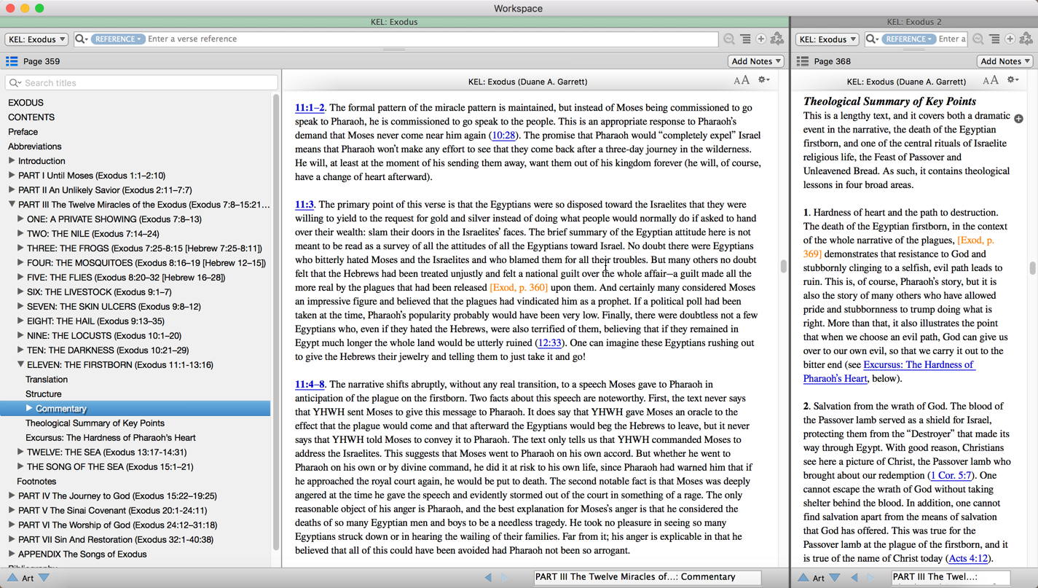1038x588 pixels.
Task: Click down Art arrow in main pane footer
Action: [x=44, y=577]
